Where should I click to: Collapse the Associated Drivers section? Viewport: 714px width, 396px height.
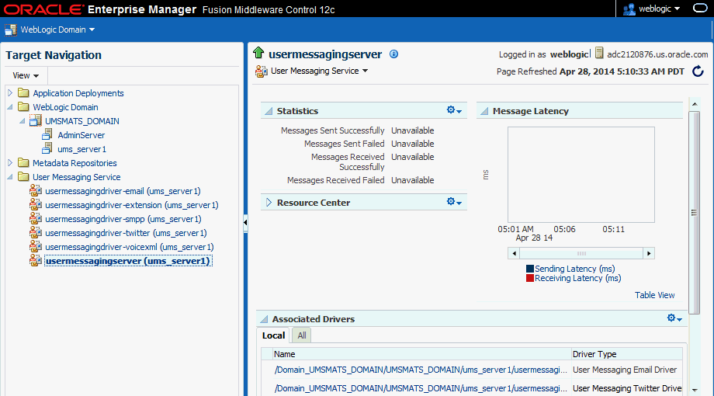tap(264, 319)
